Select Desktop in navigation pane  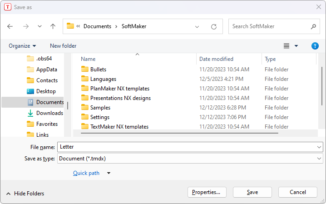41,91
